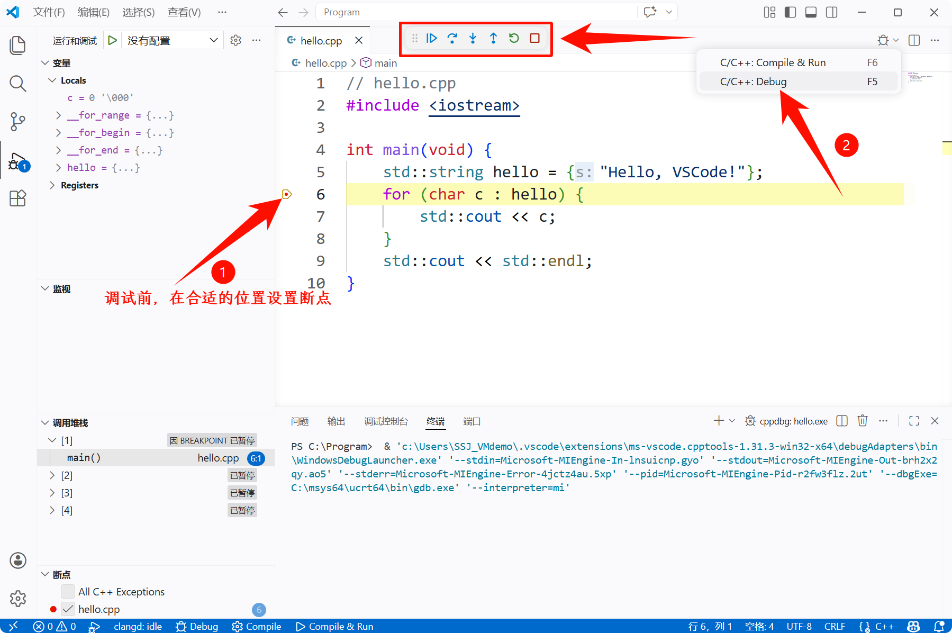This screenshot has height=633, width=952.
Task: Click the Continue debug button
Action: pos(432,38)
